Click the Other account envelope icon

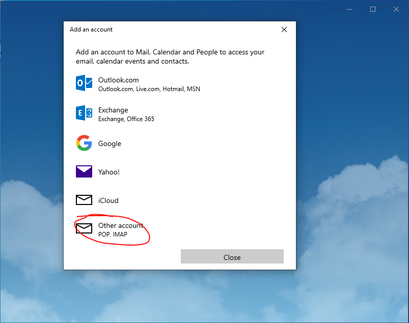point(84,228)
